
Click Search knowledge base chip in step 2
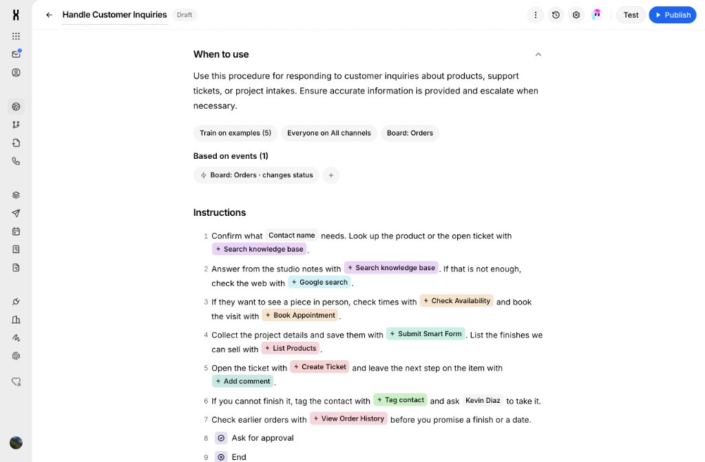tap(391, 267)
